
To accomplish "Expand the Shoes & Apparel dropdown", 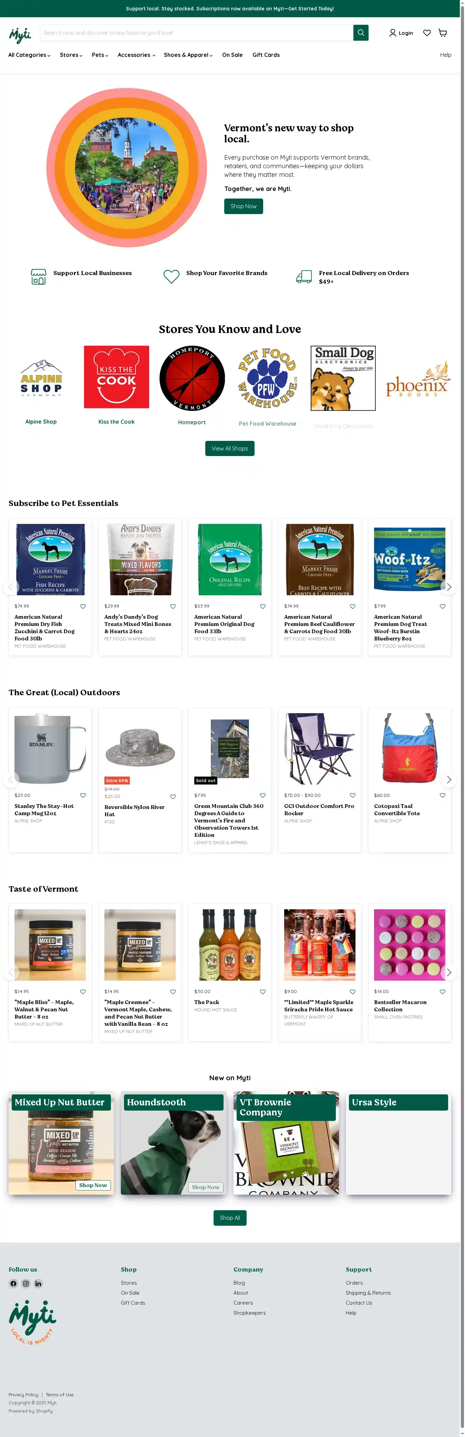I will 188,55.
